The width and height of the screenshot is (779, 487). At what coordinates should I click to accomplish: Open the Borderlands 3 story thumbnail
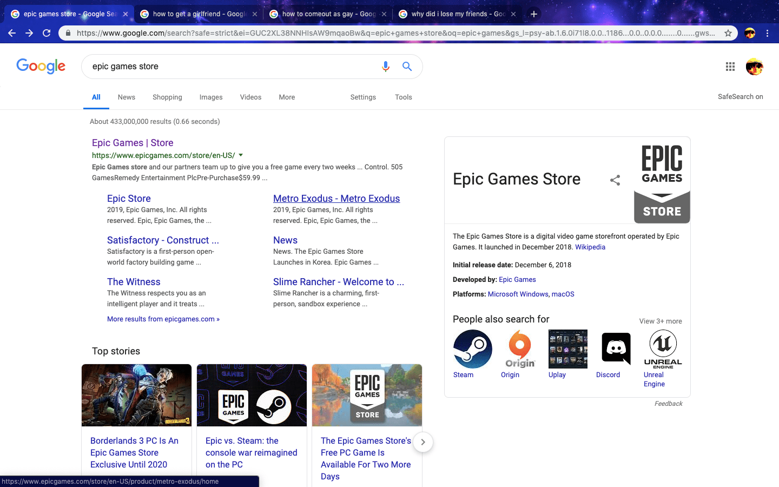136,396
